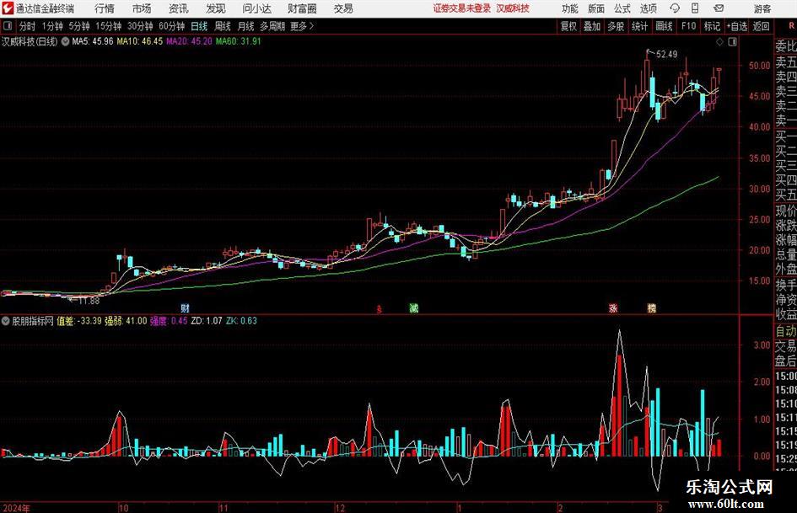797x513 pixels.
Task: Toggle the side panel icon at main chart top right
Action: 732,42
